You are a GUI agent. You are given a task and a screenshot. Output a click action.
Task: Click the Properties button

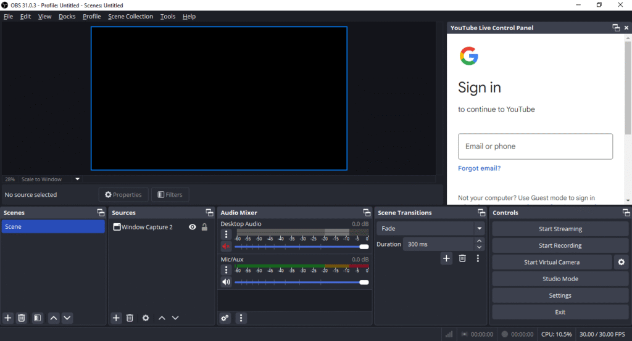(123, 195)
